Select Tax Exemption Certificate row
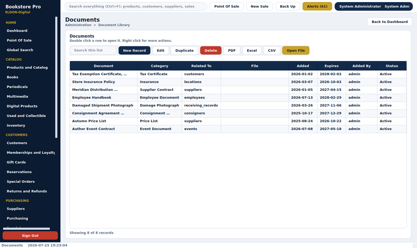Screen dimensions: 417x248 pyautogui.click(x=238, y=74)
